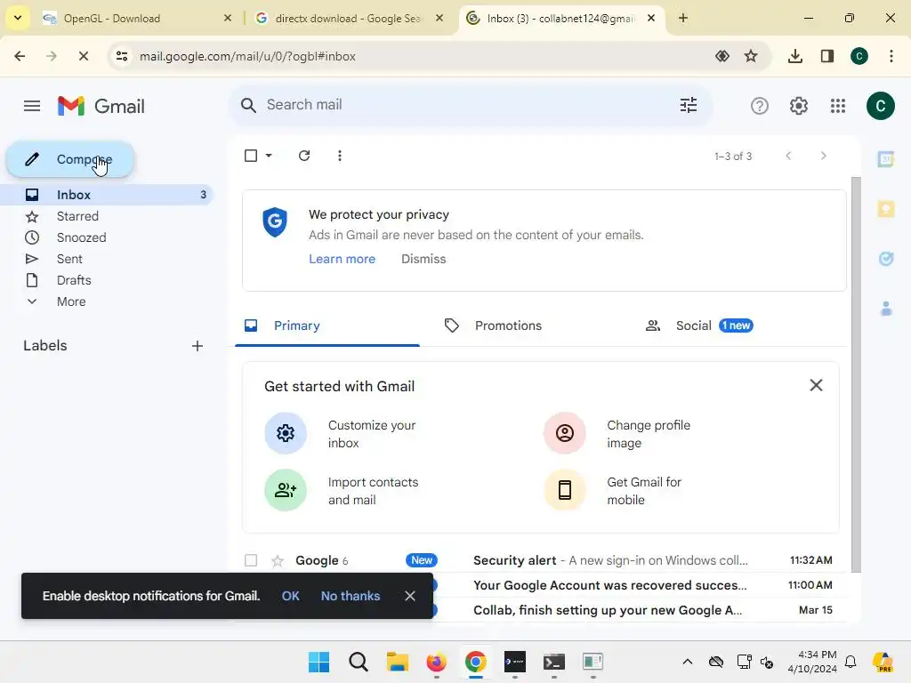Open File Explorer from taskbar

[x=398, y=662]
